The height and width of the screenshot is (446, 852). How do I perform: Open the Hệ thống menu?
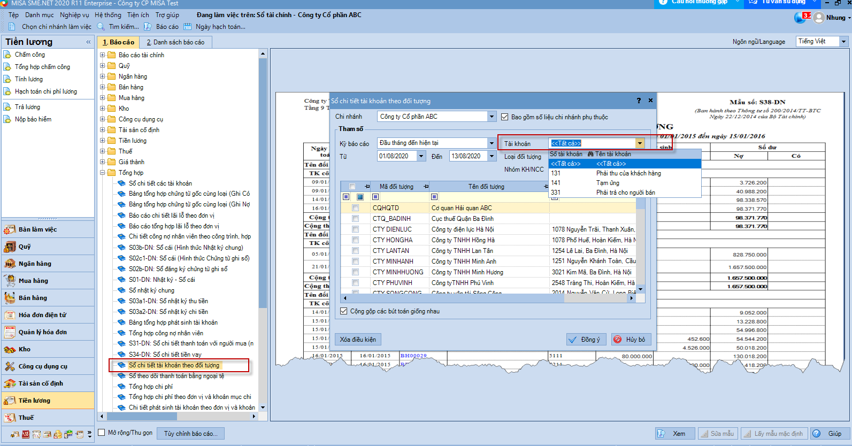[x=108, y=15]
